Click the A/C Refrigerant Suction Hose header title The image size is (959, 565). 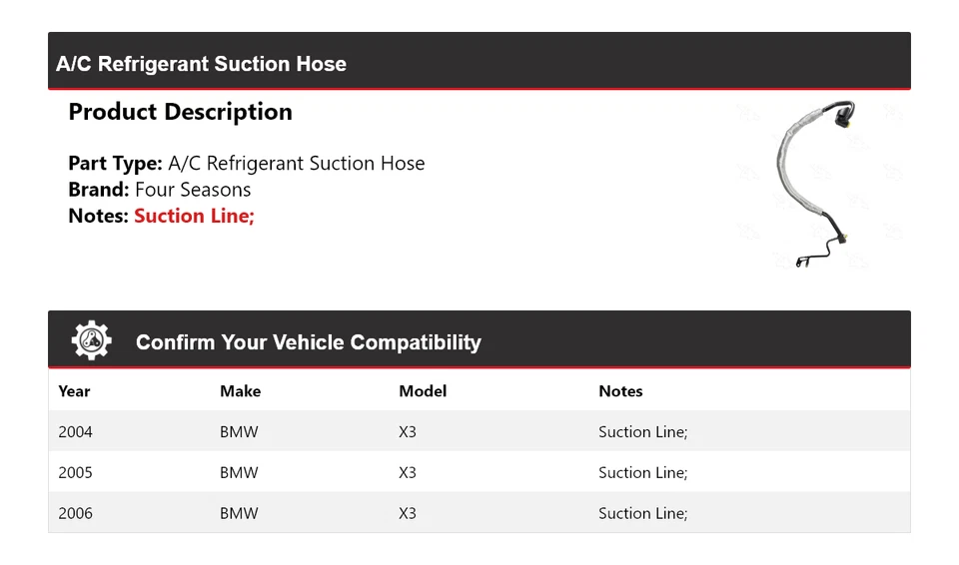(x=201, y=64)
